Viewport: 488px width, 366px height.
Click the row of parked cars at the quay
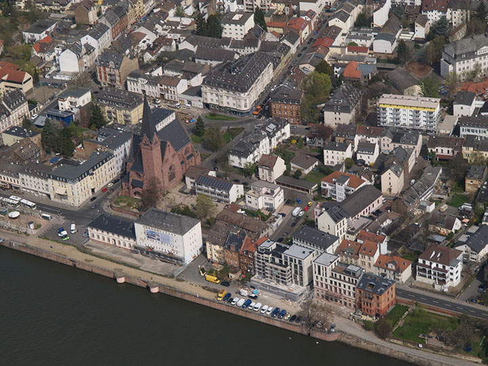[258, 306]
